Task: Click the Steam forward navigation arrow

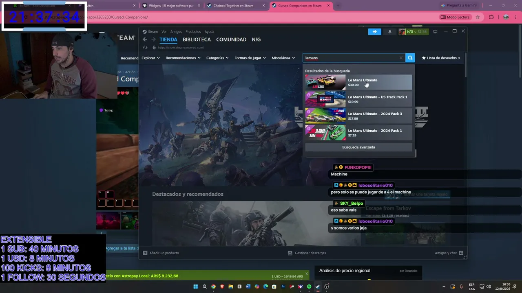Action: [x=153, y=39]
